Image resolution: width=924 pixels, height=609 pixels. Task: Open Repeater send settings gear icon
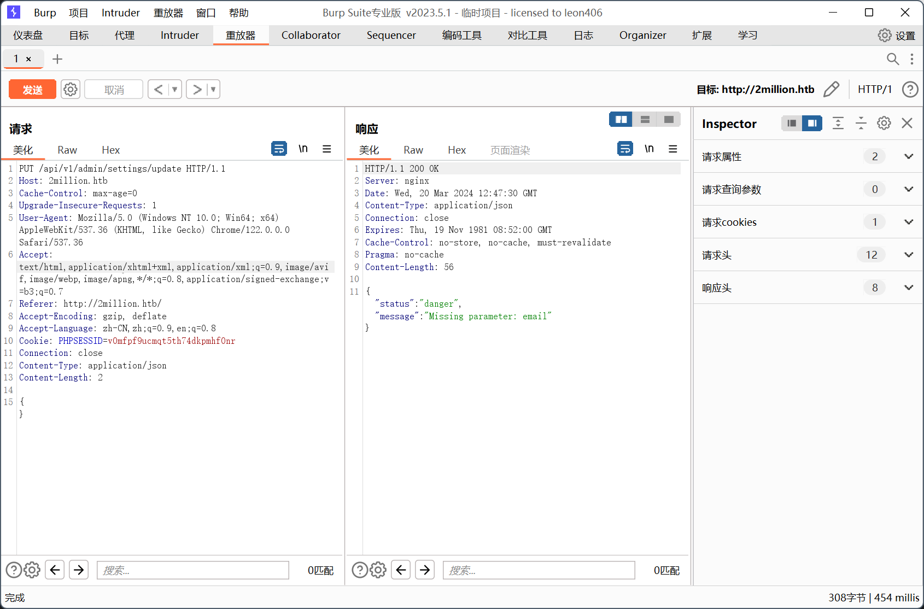(x=71, y=89)
